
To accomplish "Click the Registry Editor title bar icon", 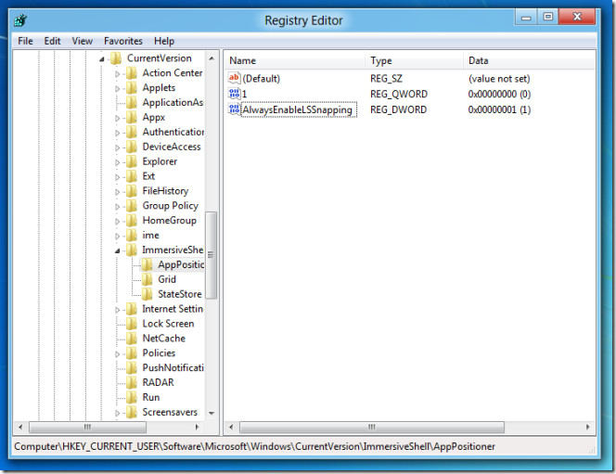I will point(20,20).
